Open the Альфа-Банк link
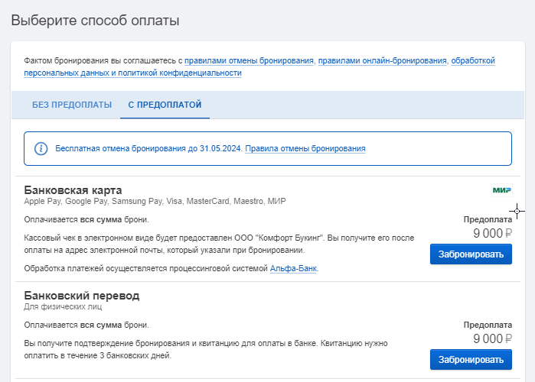Image resolution: width=535 pixels, height=382 pixels. (293, 268)
